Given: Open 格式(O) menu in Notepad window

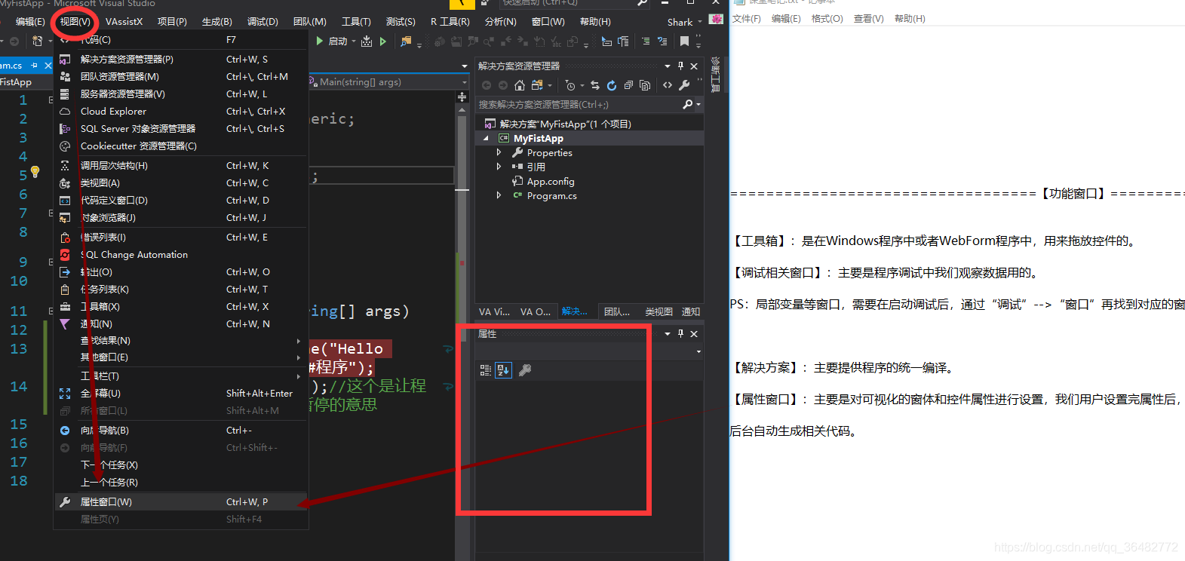Looking at the screenshot, I should [827, 19].
